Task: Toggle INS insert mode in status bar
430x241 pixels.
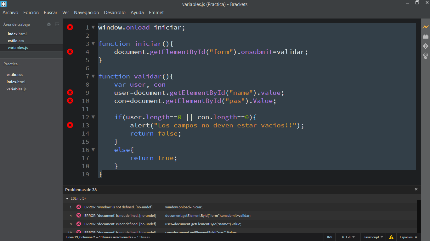Action: coord(330,237)
